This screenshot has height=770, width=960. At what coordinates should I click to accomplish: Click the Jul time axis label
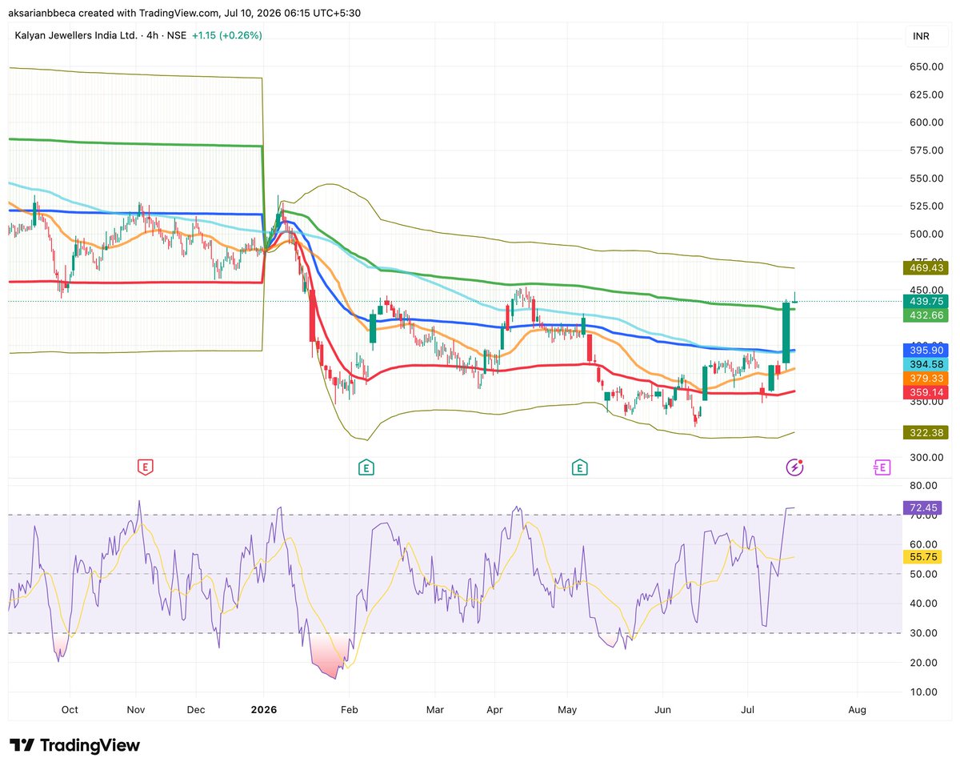(x=747, y=710)
